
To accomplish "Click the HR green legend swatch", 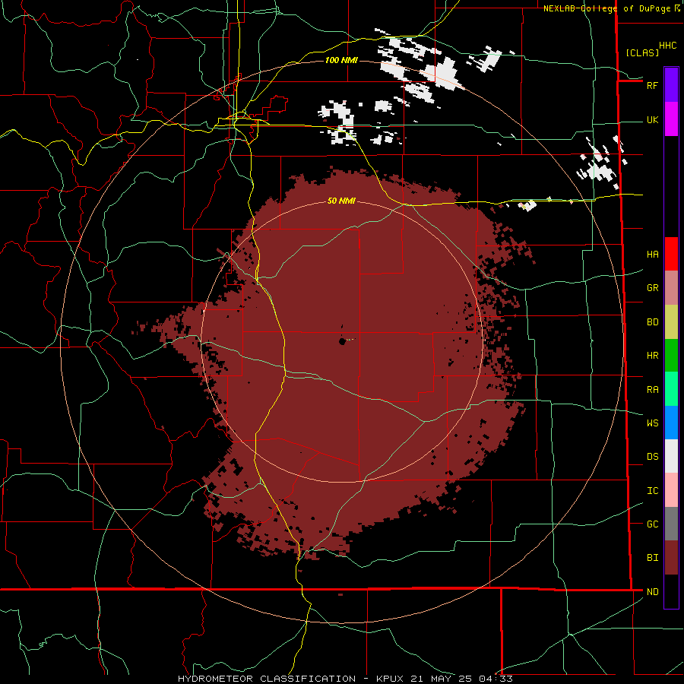I will click(671, 356).
